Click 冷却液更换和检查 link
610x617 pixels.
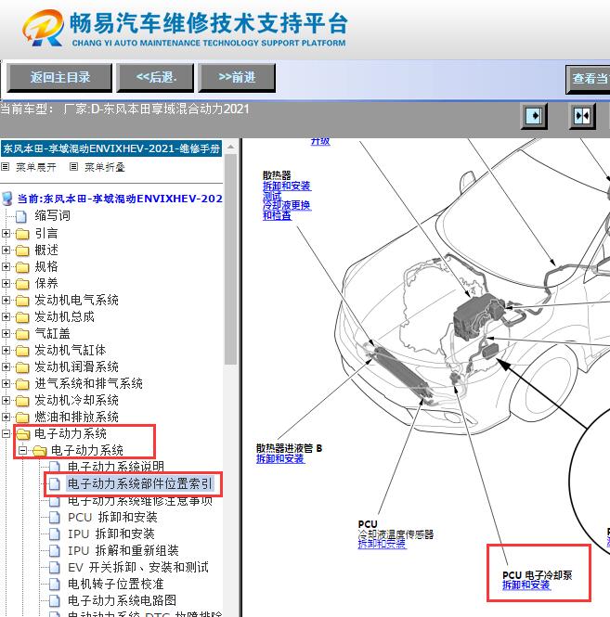(x=287, y=210)
